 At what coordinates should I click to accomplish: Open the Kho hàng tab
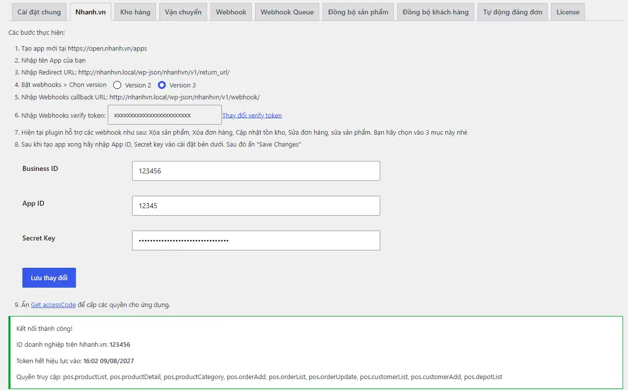135,12
